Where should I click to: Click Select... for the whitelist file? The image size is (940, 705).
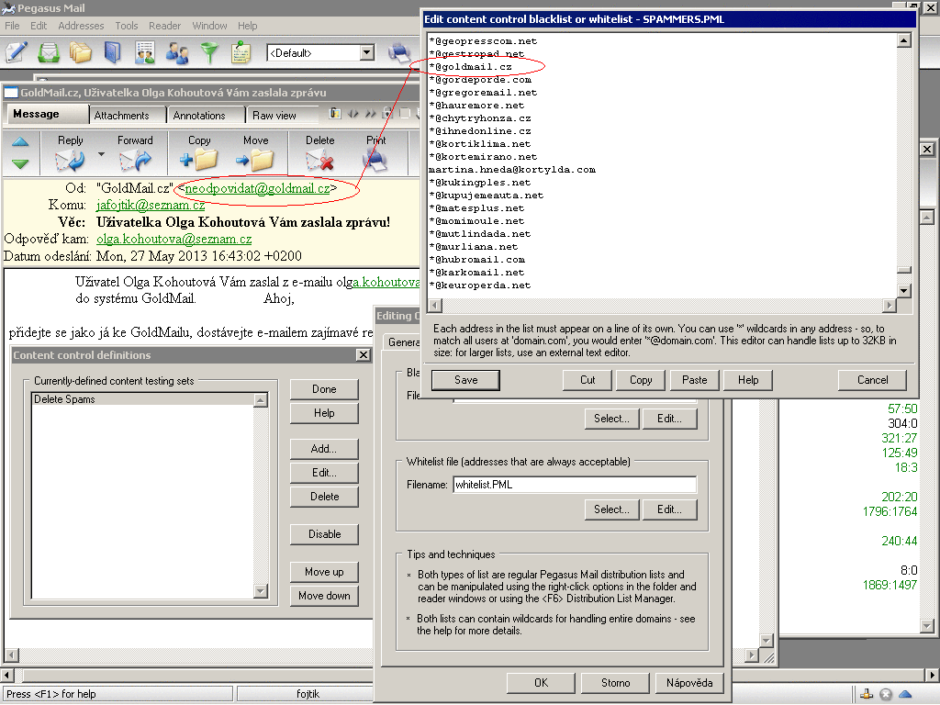point(612,509)
